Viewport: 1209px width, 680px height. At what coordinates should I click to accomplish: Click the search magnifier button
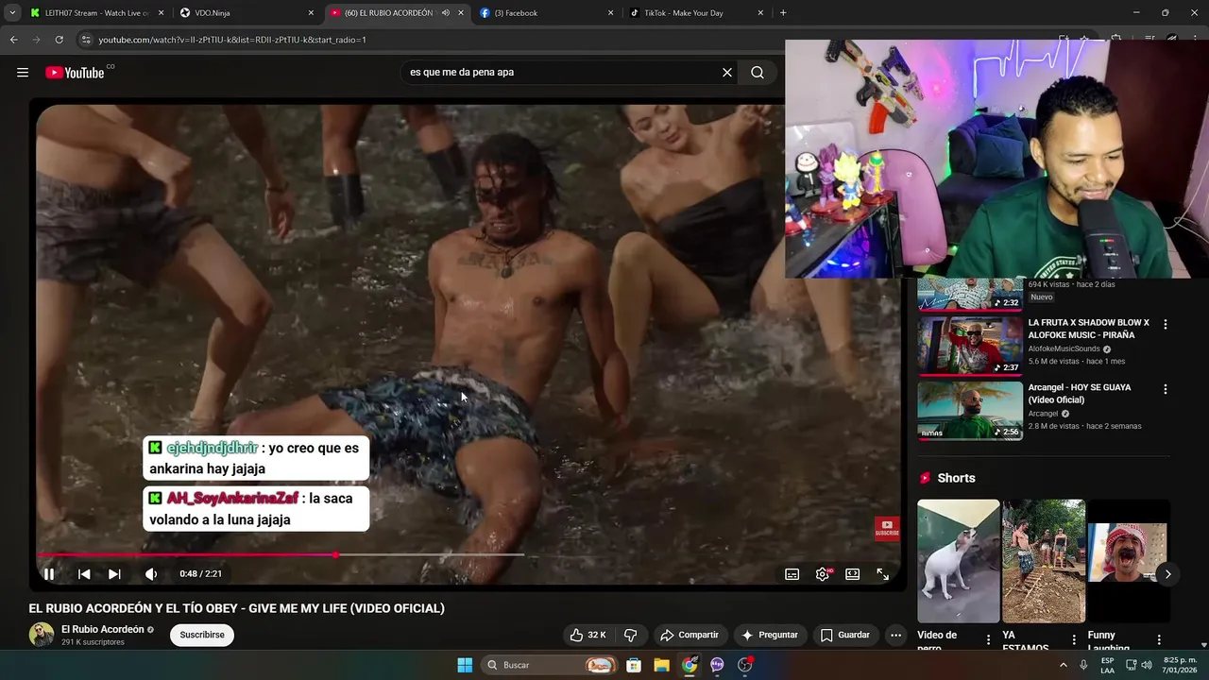tap(758, 72)
